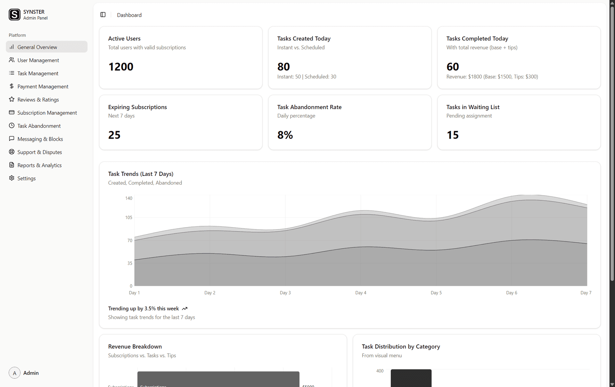This screenshot has height=387, width=615.
Task: Click the Task Trends area chart
Action: pyautogui.click(x=361, y=240)
